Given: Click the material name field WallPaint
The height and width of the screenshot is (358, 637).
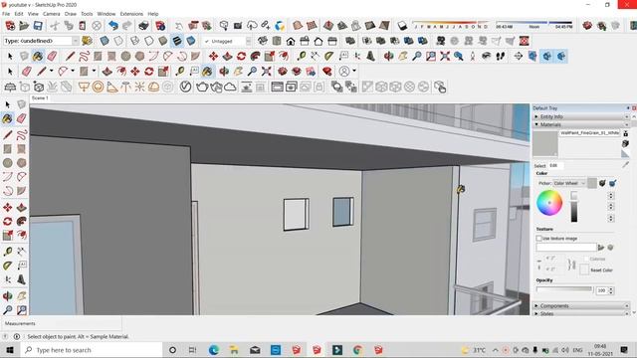Looking at the screenshot, I should tap(589, 132).
